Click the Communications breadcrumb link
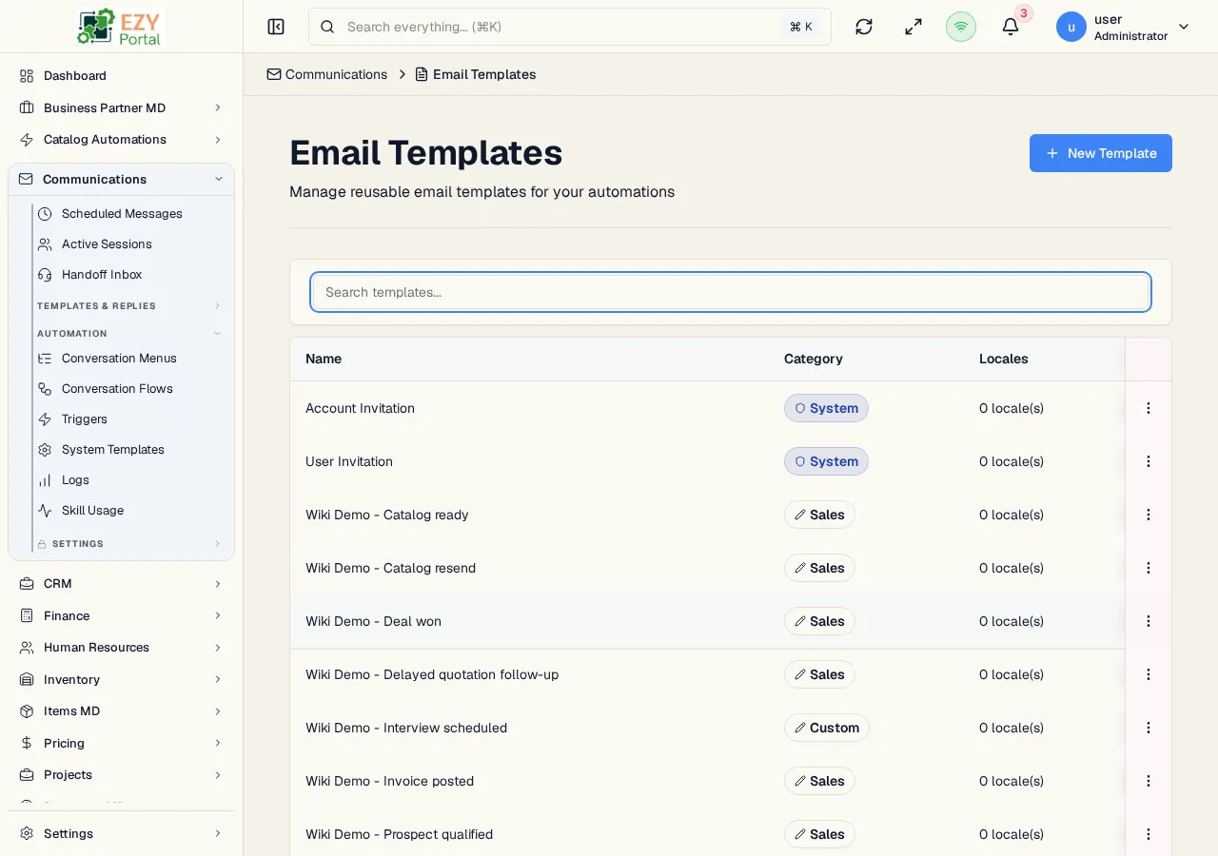Image resolution: width=1218 pixels, height=856 pixels. tap(327, 74)
